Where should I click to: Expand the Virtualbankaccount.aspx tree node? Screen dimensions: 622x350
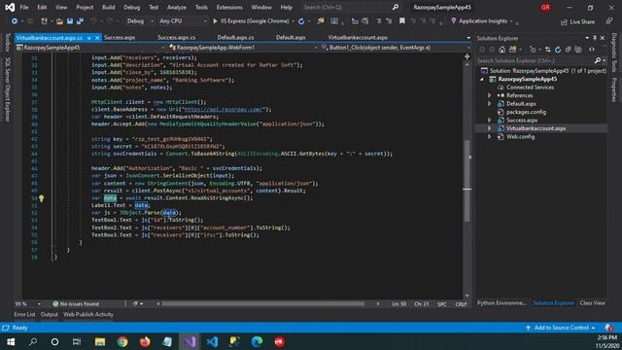(490, 128)
